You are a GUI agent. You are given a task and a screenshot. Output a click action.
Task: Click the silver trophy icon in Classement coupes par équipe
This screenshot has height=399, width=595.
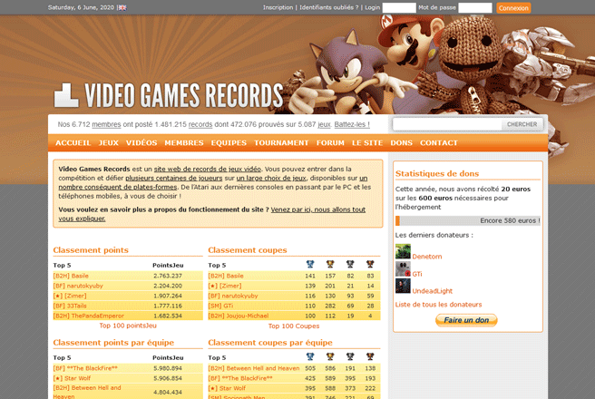point(350,356)
